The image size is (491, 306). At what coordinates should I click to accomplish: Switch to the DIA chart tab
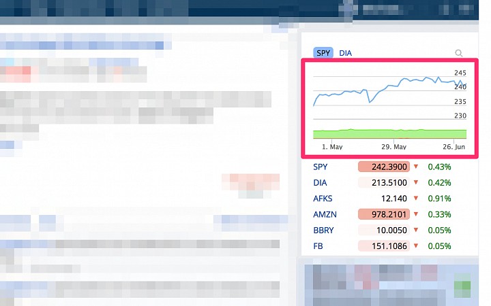pos(345,53)
